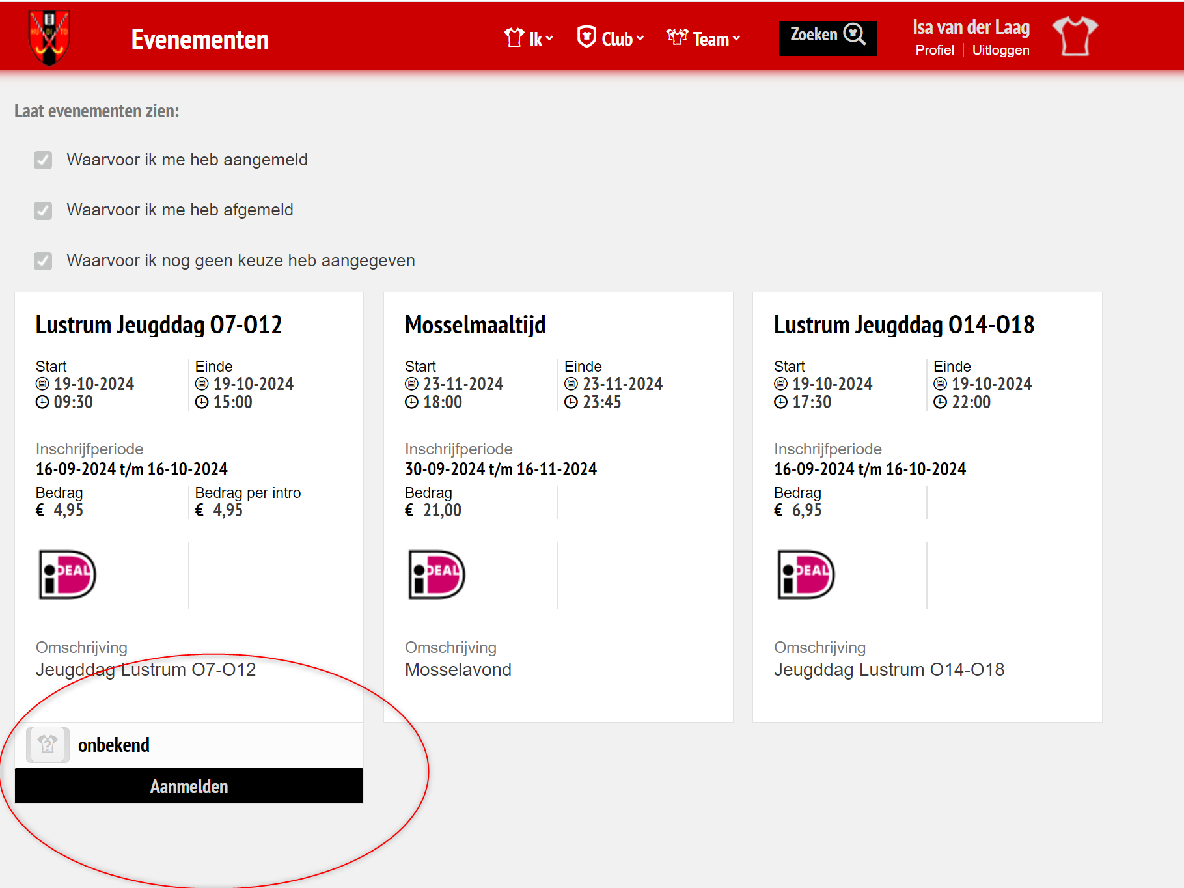1184x888 pixels.
Task: Click the 09:30 start time
Action: click(x=74, y=402)
